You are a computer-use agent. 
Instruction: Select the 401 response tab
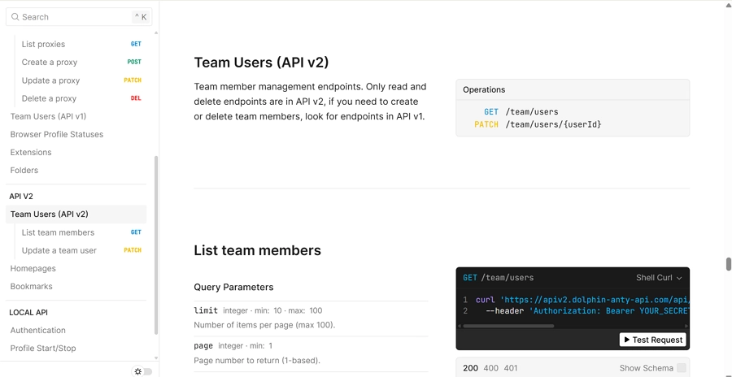pos(511,368)
